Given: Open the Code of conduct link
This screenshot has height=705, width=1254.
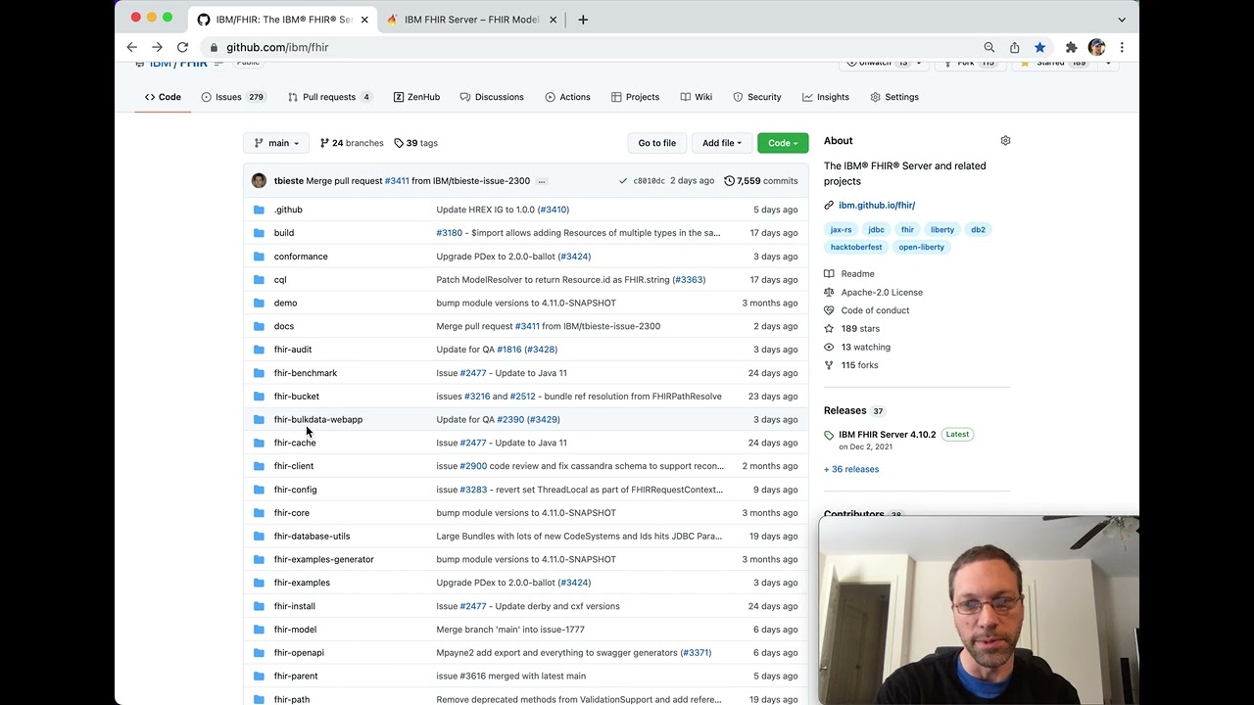Looking at the screenshot, I should click(x=875, y=310).
